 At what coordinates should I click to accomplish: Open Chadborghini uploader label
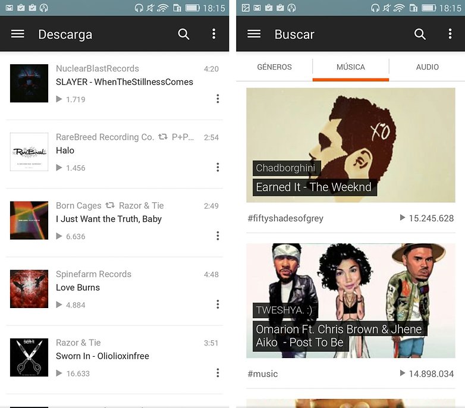[285, 168]
